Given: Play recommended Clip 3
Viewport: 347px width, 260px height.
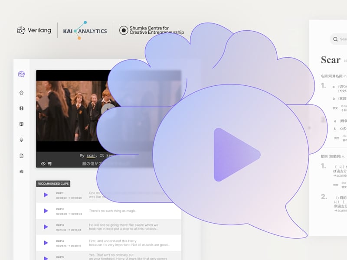Looking at the screenshot, I should tap(46, 227).
